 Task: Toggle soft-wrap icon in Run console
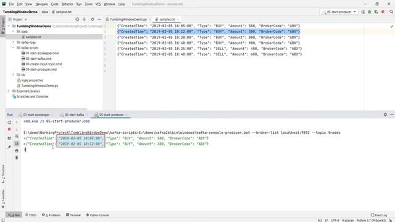coord(17,136)
